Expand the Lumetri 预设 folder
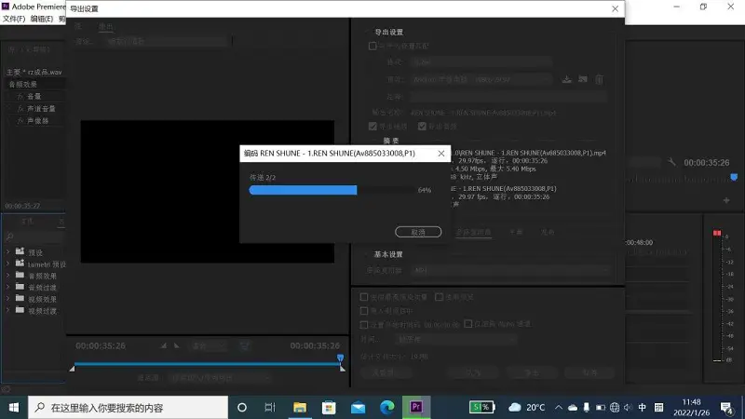745x419 pixels. point(7,264)
